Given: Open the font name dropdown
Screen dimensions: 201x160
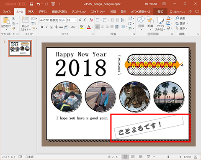Looking at the screenshot, I should 53,20.
